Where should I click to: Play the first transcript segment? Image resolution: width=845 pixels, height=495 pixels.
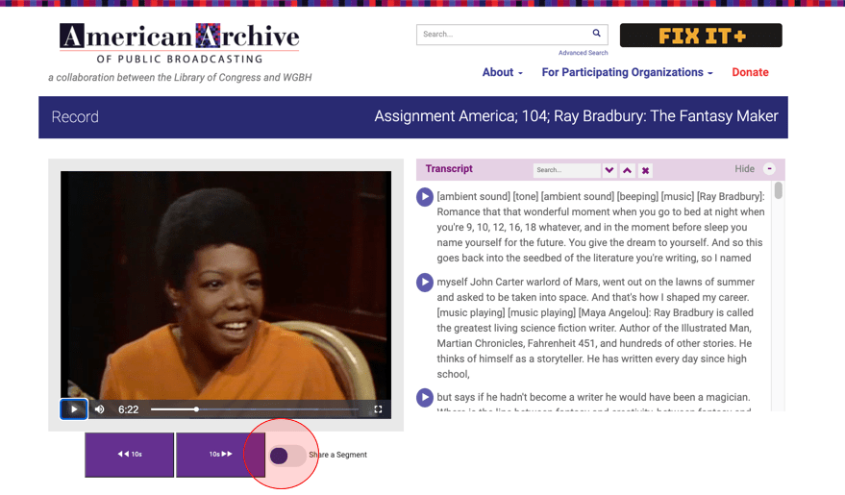click(x=424, y=197)
